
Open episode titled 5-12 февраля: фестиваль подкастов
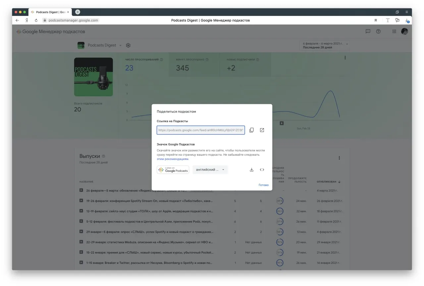click(149, 221)
